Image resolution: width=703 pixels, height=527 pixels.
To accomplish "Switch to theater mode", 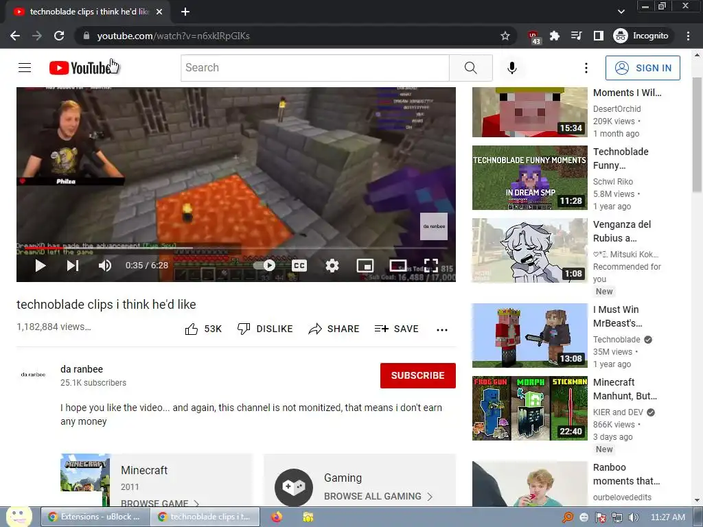I will tap(398, 266).
